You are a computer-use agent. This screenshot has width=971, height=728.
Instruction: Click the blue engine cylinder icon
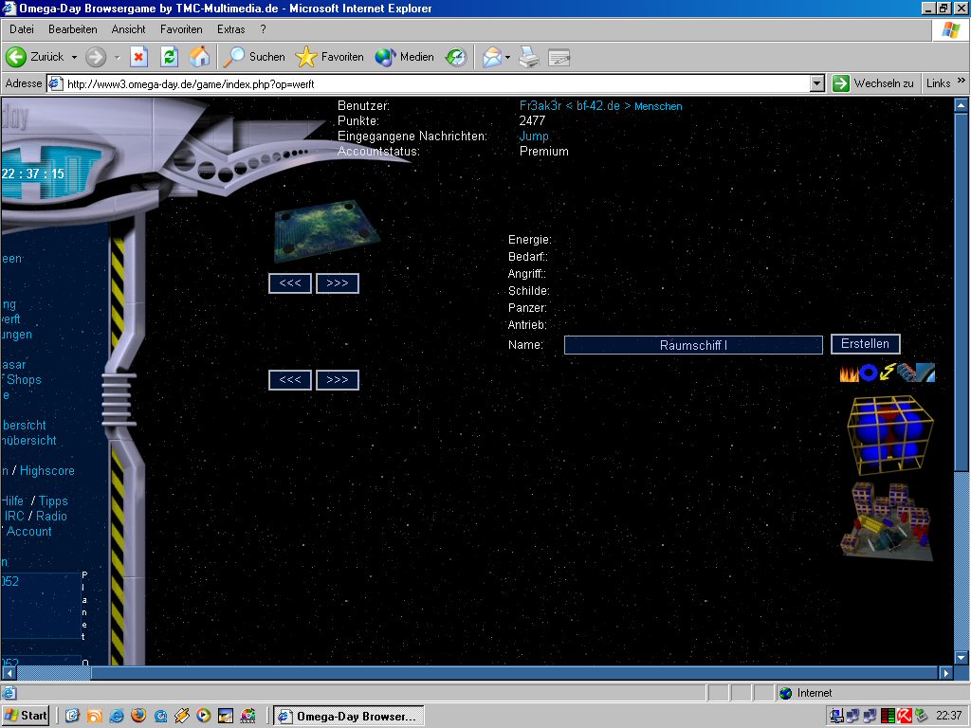point(906,373)
